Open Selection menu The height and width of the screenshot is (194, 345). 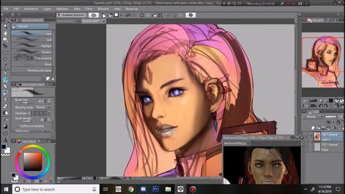coord(62,9)
